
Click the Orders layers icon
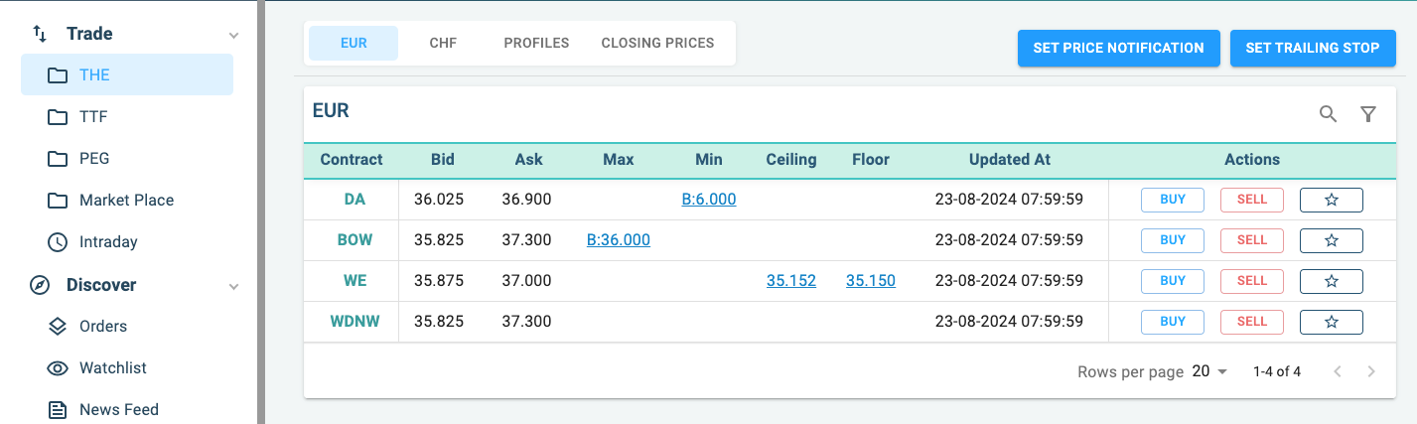[58, 327]
